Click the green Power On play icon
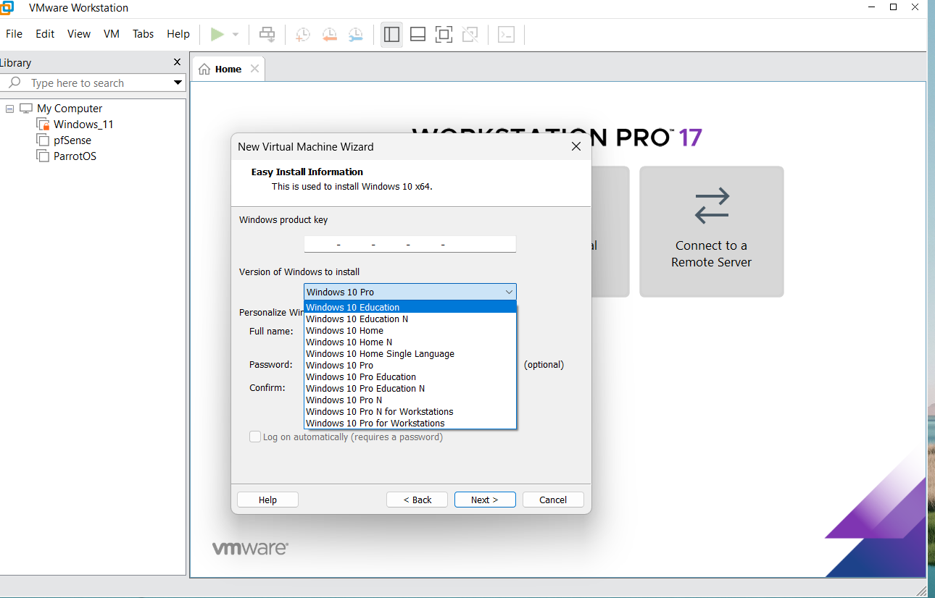This screenshot has width=935, height=598. coord(217,34)
